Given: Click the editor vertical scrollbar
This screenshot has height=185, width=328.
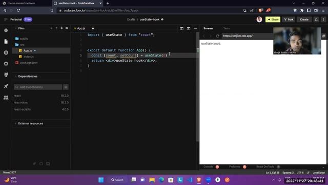Looking at the screenshot, I should click(197, 87).
